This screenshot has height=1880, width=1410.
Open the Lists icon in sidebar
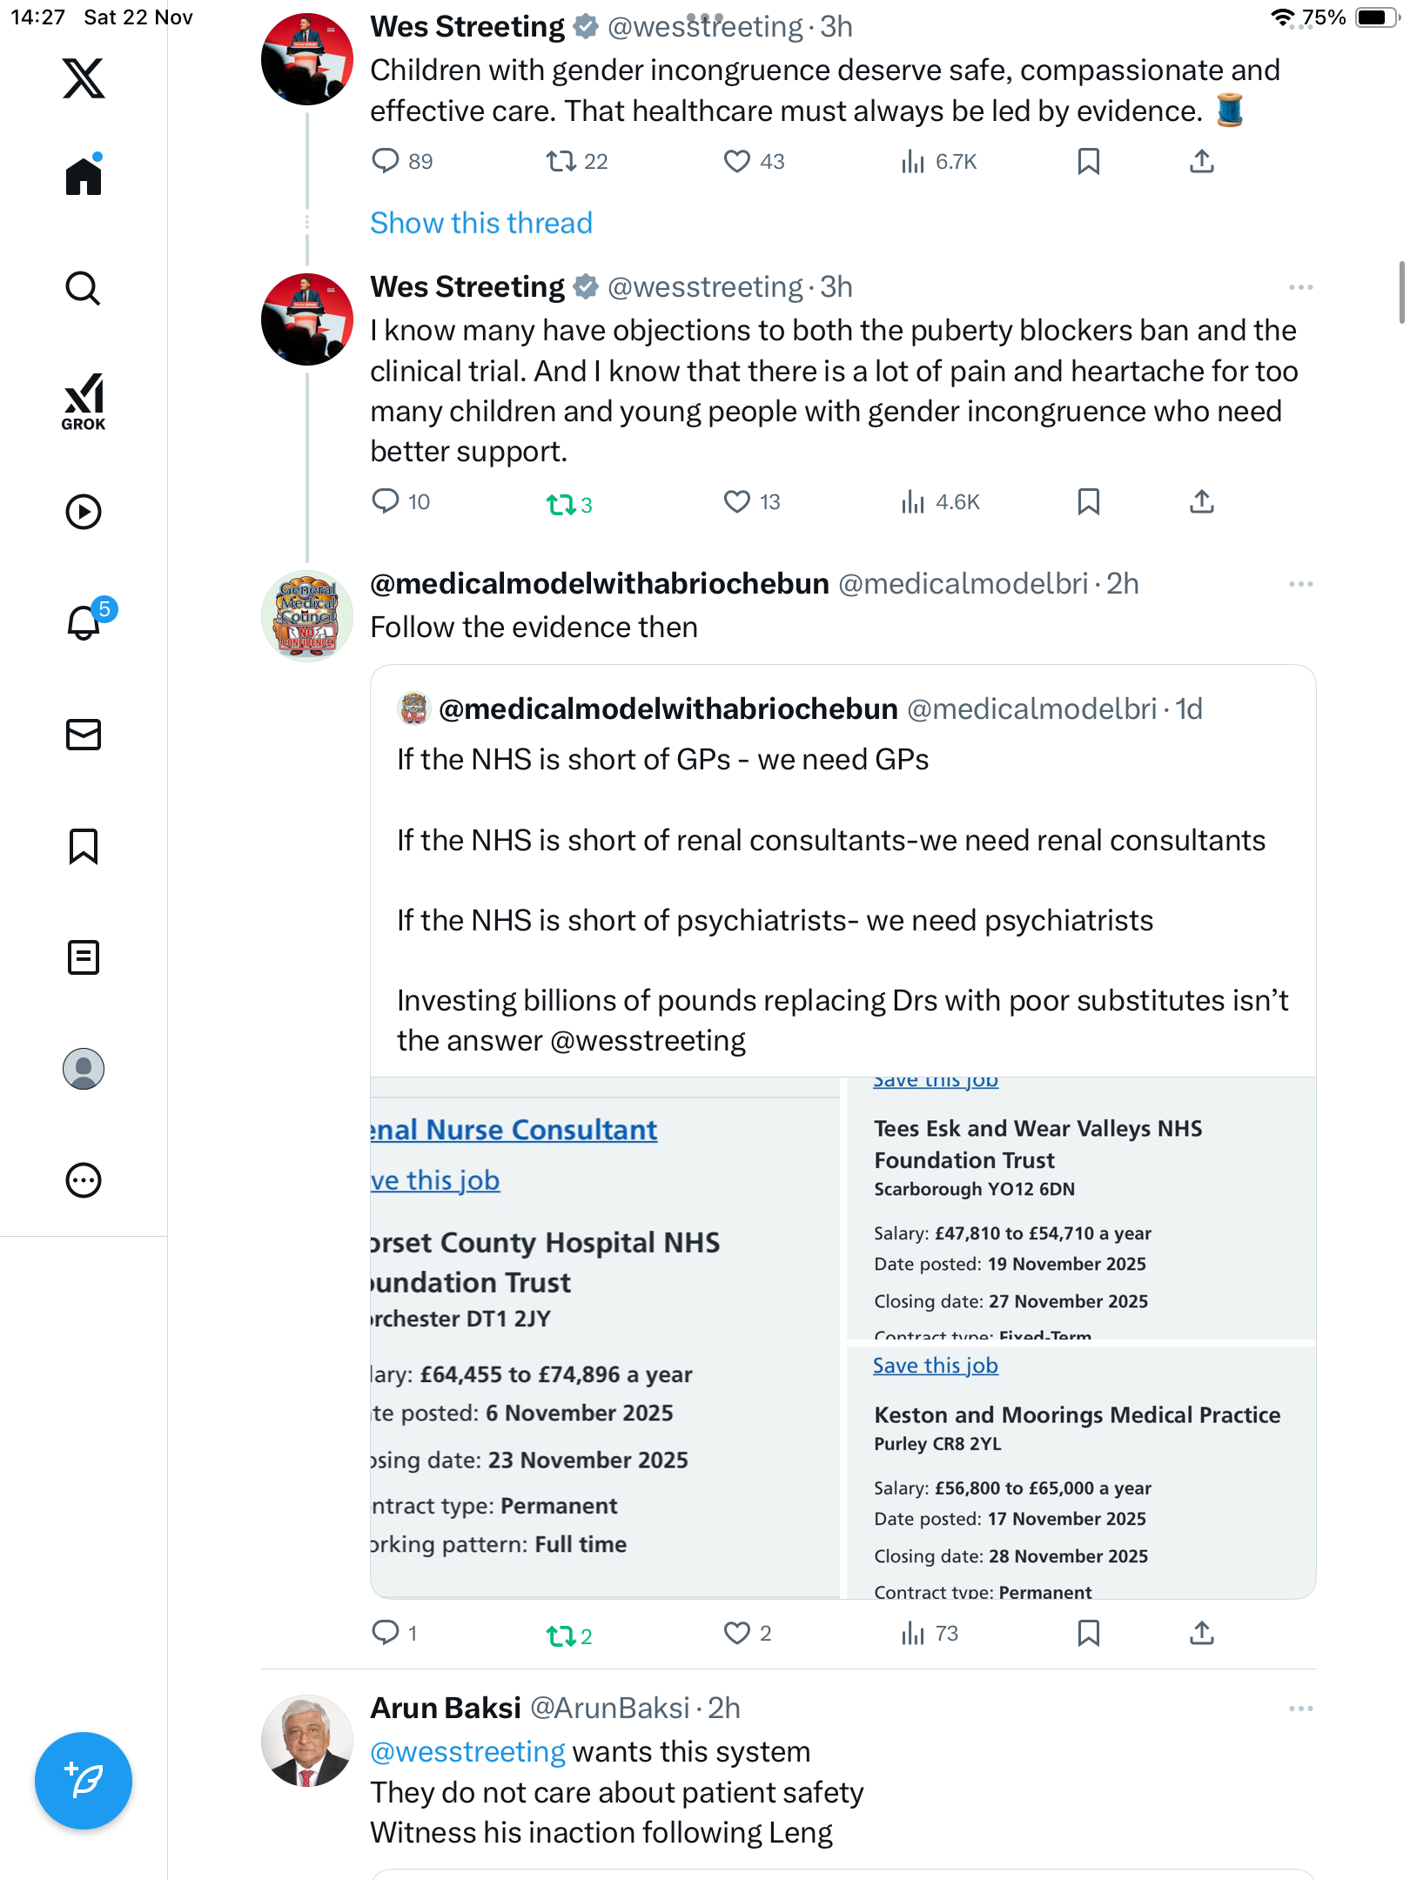pyautogui.click(x=84, y=957)
